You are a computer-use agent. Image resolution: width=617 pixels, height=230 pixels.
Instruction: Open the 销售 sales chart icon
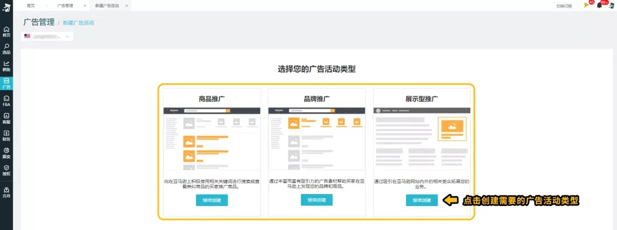[6, 66]
